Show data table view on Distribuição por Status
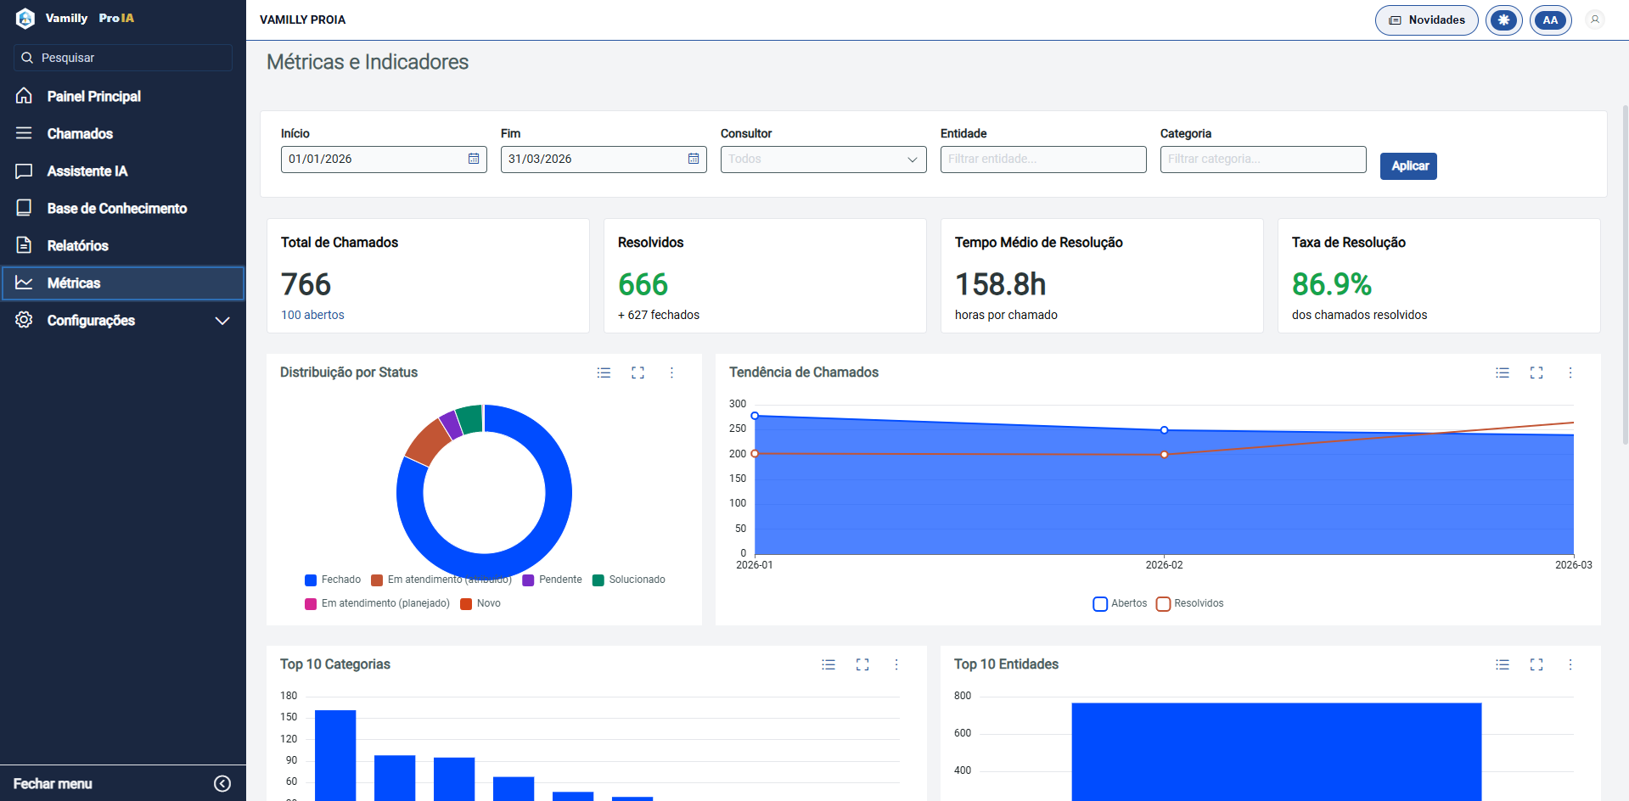 tap(604, 372)
